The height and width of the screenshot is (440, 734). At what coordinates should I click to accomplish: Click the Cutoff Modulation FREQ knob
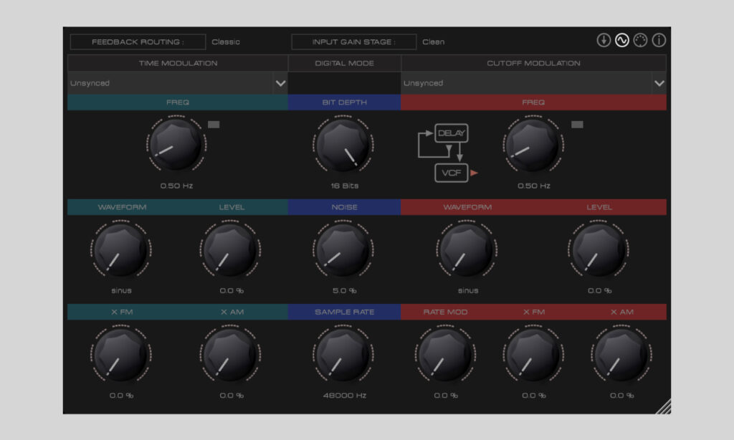coord(533,144)
